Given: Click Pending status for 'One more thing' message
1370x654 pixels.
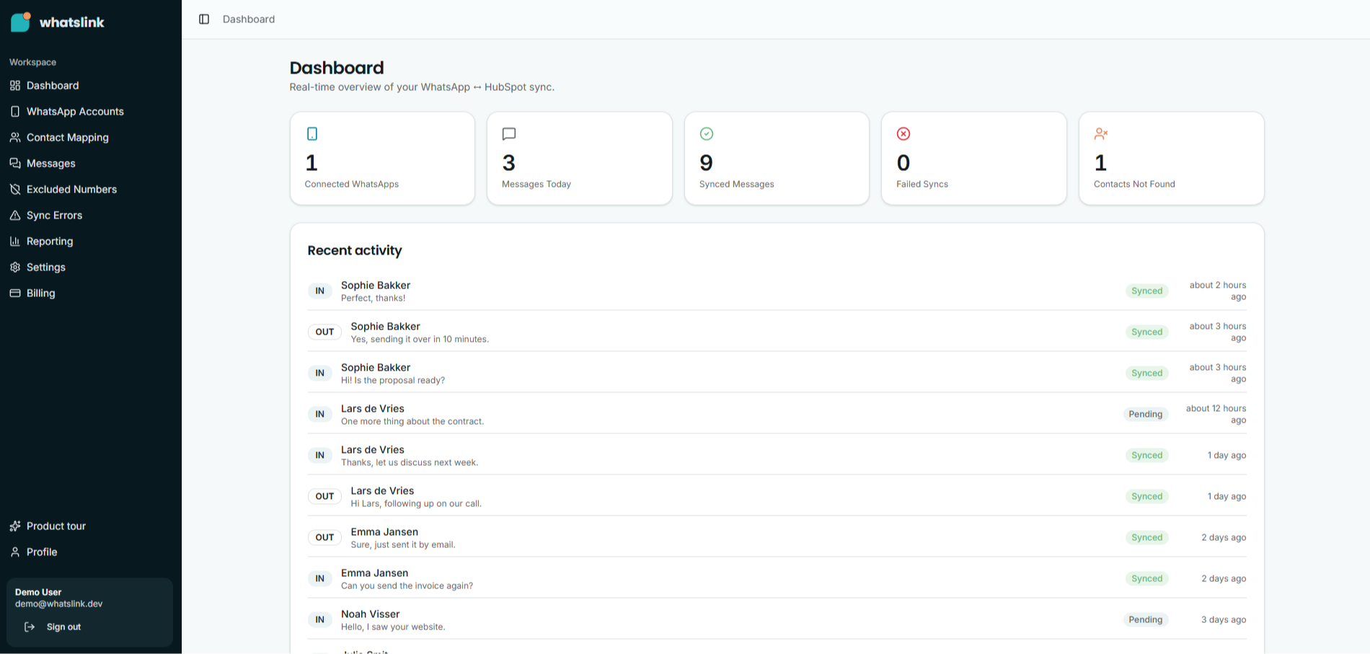Looking at the screenshot, I should [x=1146, y=414].
